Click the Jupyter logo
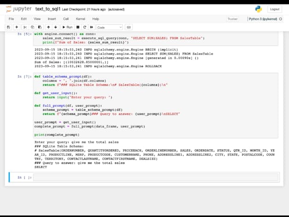The width and height of the screenshot is (289, 217). [19, 9]
